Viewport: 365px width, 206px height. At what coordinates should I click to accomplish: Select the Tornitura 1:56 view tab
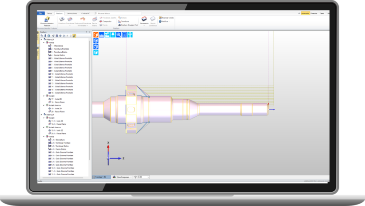pos(101,177)
